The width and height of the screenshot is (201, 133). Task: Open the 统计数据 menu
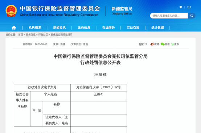[x=157, y=28]
